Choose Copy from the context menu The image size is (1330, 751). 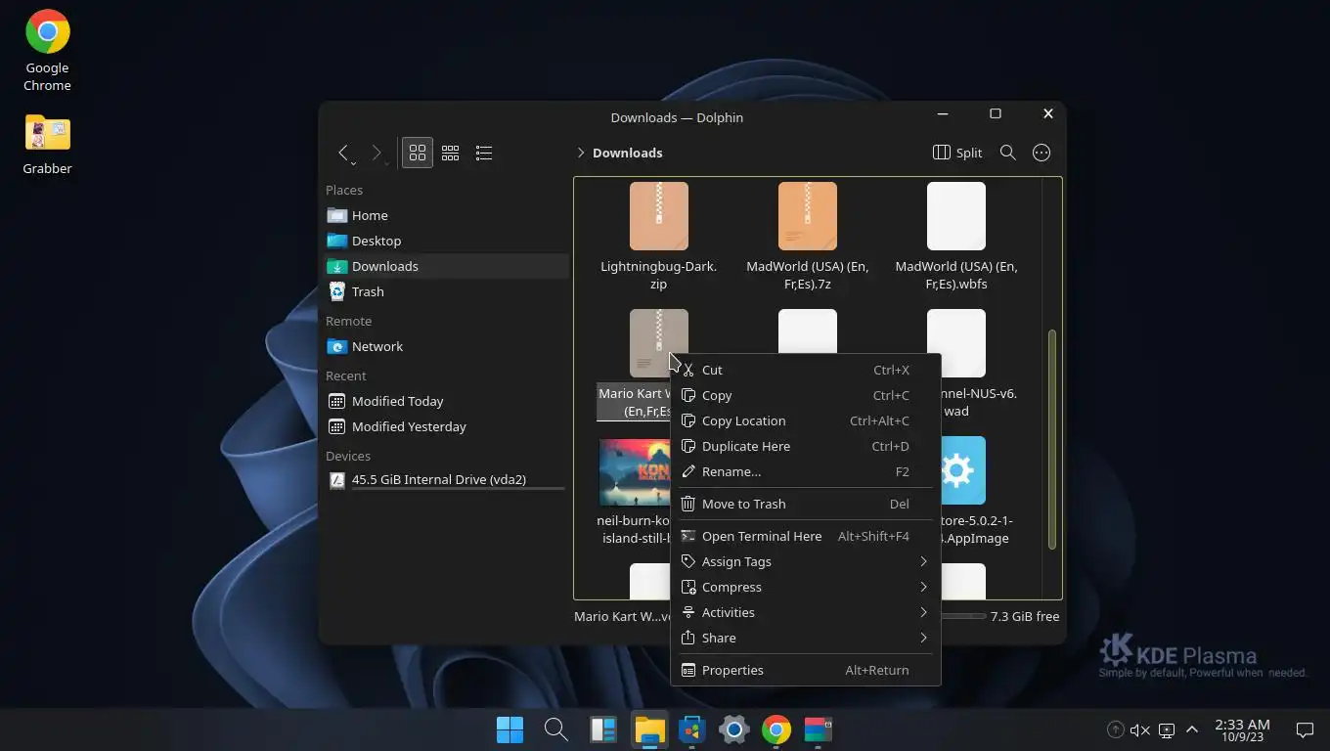point(805,395)
